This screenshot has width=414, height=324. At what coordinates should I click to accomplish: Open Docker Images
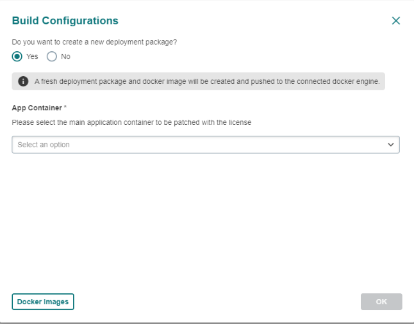(43, 302)
